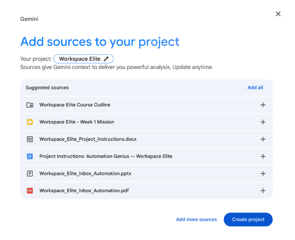This screenshot has width=295, height=240.
Task: Click the Create project button
Action: point(248,219)
